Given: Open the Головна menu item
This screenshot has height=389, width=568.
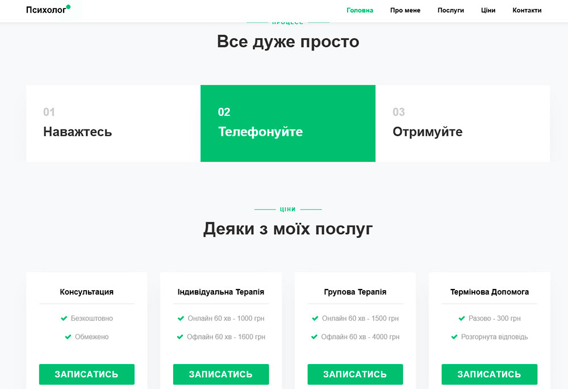Looking at the screenshot, I should (x=360, y=10).
